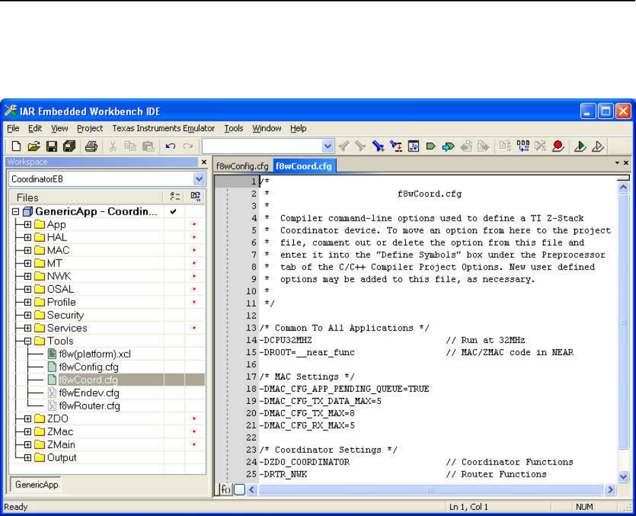This screenshot has height=516, width=636.
Task: Expand the HAL folder in the tree
Action: click(x=28, y=238)
